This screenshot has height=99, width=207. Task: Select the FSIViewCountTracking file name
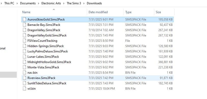coord(42,41)
